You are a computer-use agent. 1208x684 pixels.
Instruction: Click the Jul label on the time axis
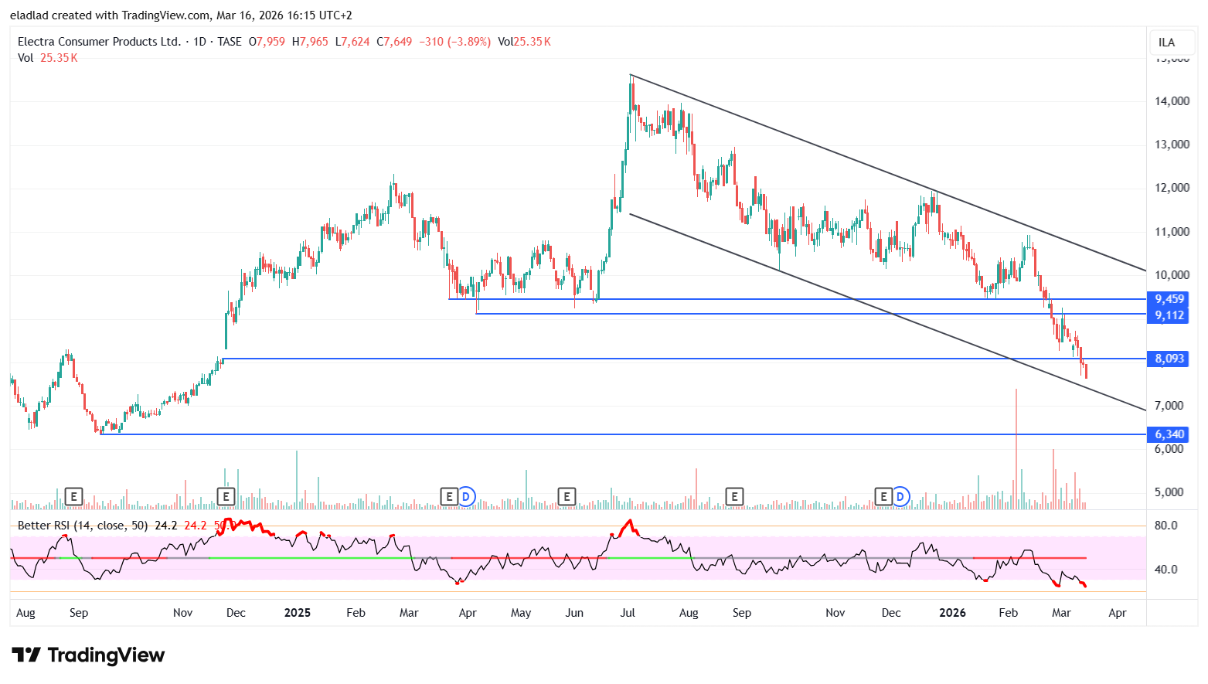[628, 613]
